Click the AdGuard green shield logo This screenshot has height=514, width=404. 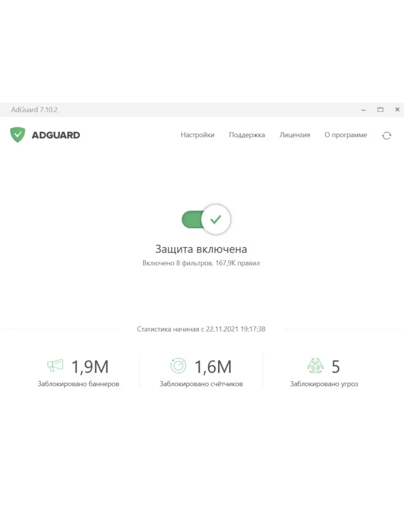pos(18,135)
